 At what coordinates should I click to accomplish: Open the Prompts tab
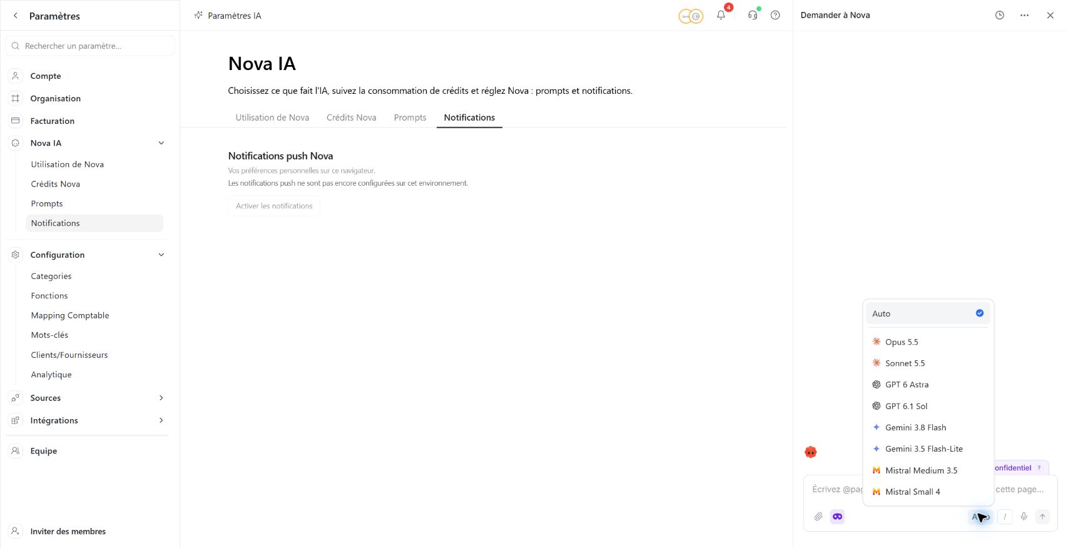pyautogui.click(x=410, y=118)
